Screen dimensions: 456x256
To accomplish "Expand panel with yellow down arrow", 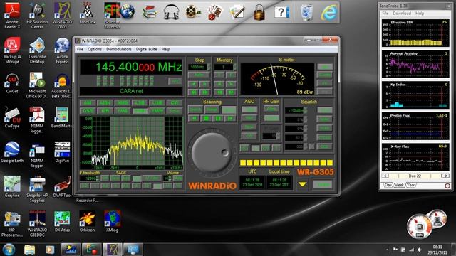I will (302, 184).
